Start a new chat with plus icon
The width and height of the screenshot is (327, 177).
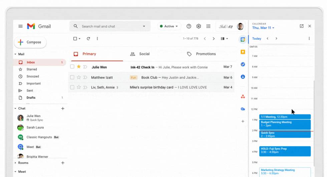(63, 108)
